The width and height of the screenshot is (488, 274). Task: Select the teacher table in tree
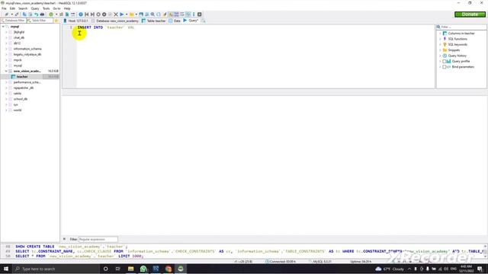pyautogui.click(x=22, y=76)
